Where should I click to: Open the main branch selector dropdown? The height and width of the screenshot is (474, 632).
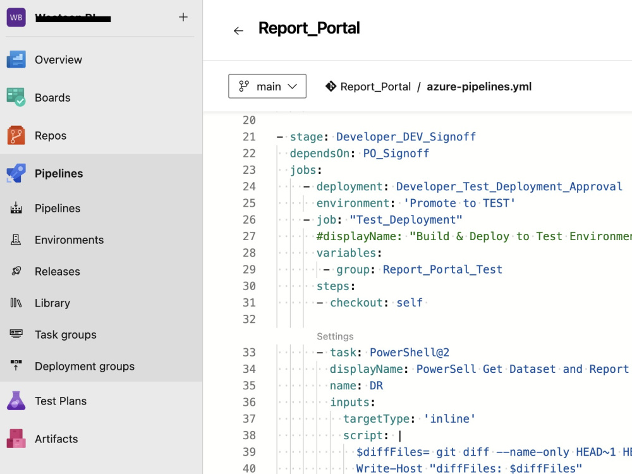(267, 86)
